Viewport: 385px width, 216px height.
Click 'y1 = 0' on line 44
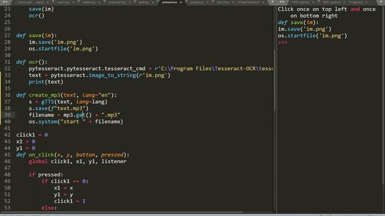tap(25, 148)
